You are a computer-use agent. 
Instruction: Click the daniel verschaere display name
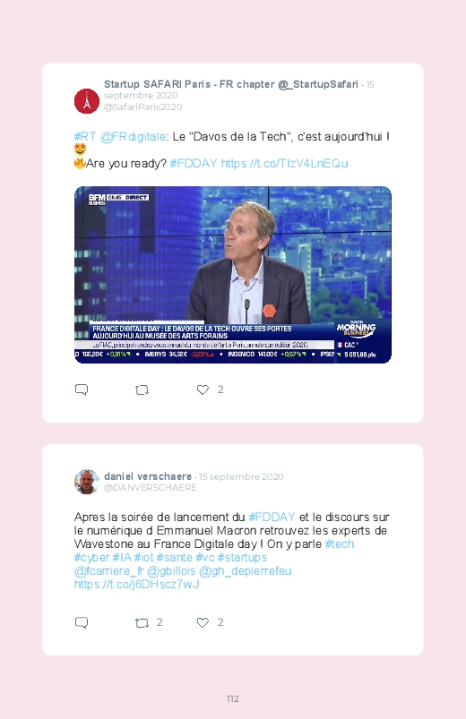point(148,476)
